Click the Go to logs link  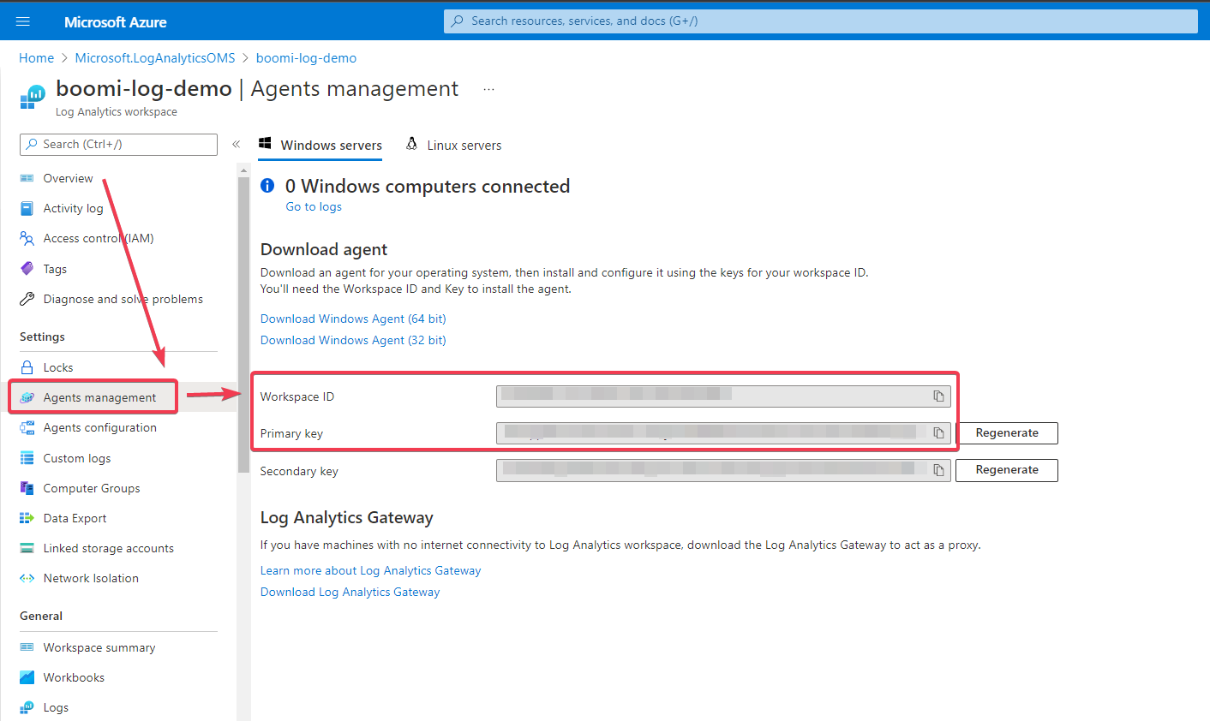(313, 206)
